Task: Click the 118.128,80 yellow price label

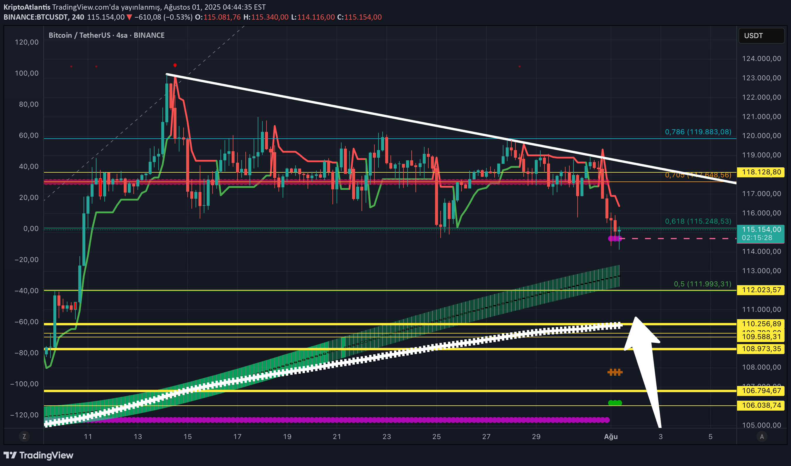Action: click(x=761, y=172)
